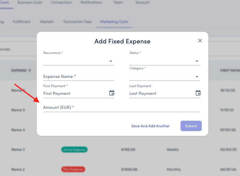Switch to the Business Costs tab
The image size is (240, 176).
pyautogui.click(x=30, y=2)
